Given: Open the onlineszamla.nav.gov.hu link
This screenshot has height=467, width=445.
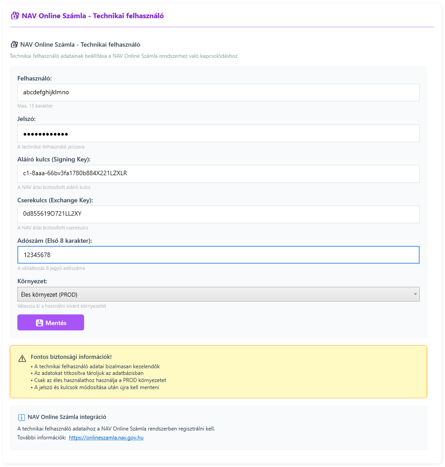Looking at the screenshot, I should coord(106,438).
